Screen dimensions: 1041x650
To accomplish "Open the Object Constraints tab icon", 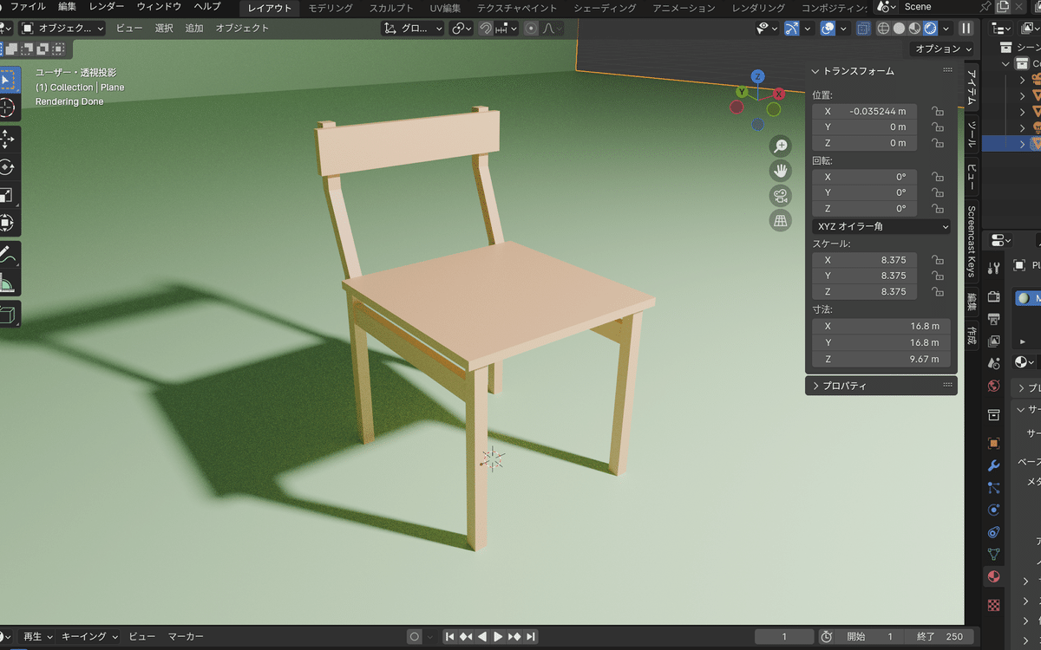I will pyautogui.click(x=994, y=532).
